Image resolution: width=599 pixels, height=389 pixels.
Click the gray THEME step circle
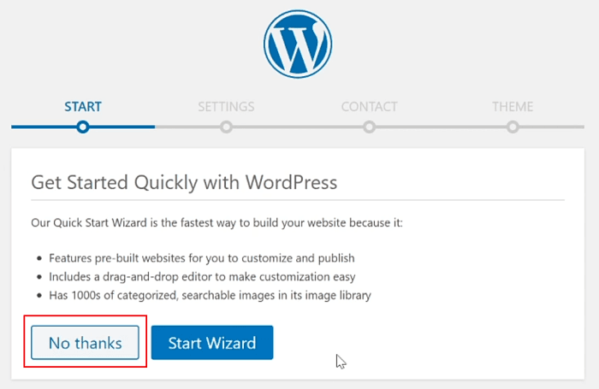513,127
